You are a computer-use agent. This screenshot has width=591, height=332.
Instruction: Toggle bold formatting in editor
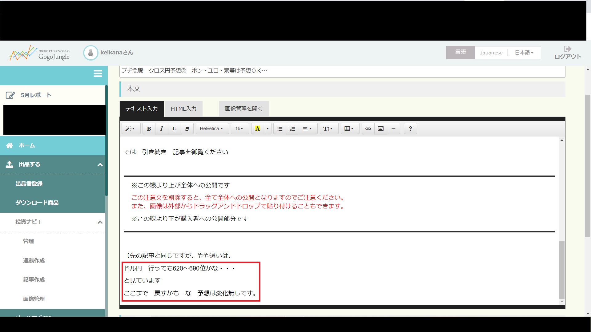pyautogui.click(x=149, y=128)
